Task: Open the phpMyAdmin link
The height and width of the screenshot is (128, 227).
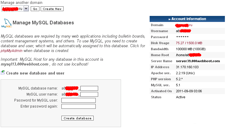Action: [x=11, y=51]
